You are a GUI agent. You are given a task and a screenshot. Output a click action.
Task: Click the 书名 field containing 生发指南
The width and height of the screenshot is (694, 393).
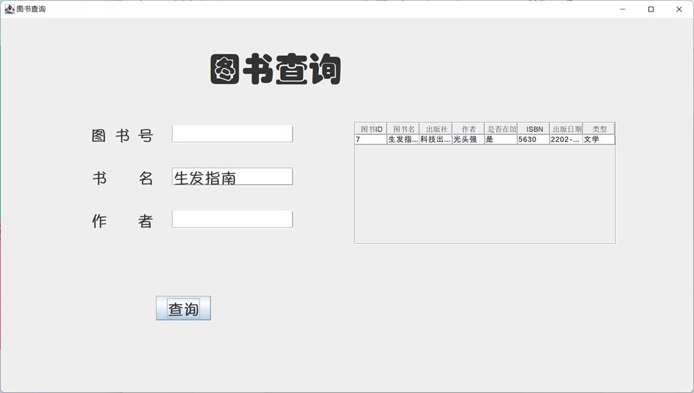232,176
